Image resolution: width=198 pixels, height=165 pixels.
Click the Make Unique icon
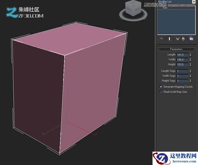tap(178, 39)
